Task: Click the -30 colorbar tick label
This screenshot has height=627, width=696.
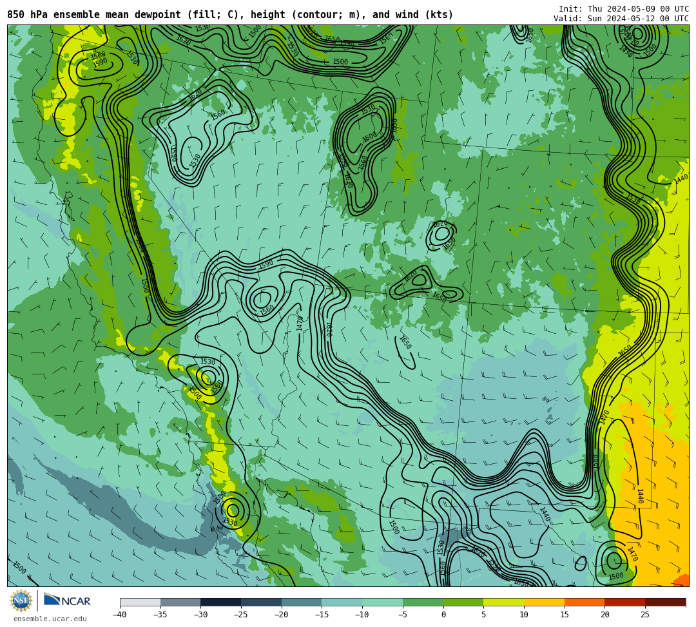Action: pyautogui.click(x=200, y=615)
